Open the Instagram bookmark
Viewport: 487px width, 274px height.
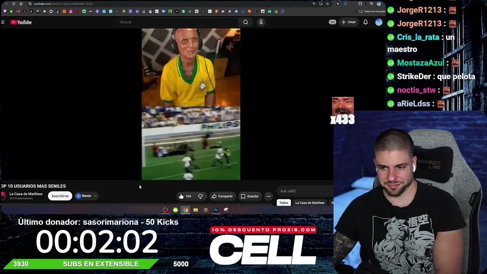click(71, 11)
